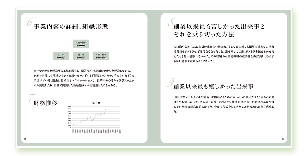This screenshot has width=308, height=156.
Task: Open the 財務推移 section heading
Action: click(x=45, y=102)
